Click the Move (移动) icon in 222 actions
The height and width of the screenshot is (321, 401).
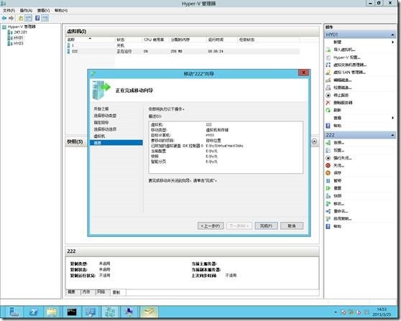pos(328,203)
